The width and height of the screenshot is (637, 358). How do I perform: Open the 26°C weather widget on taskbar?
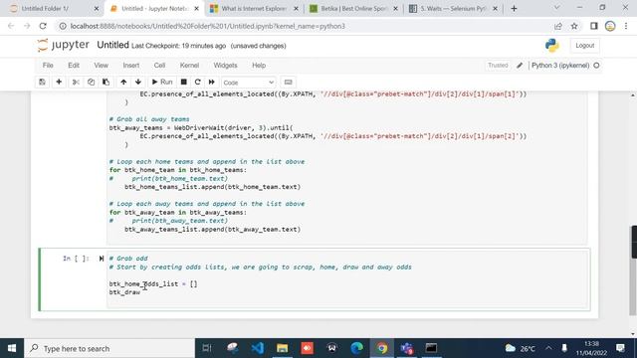click(x=521, y=348)
